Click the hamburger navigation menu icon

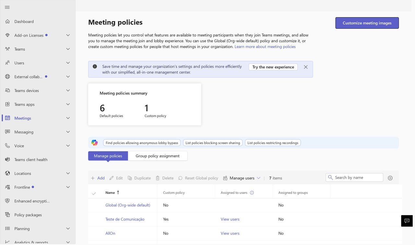(7, 7)
